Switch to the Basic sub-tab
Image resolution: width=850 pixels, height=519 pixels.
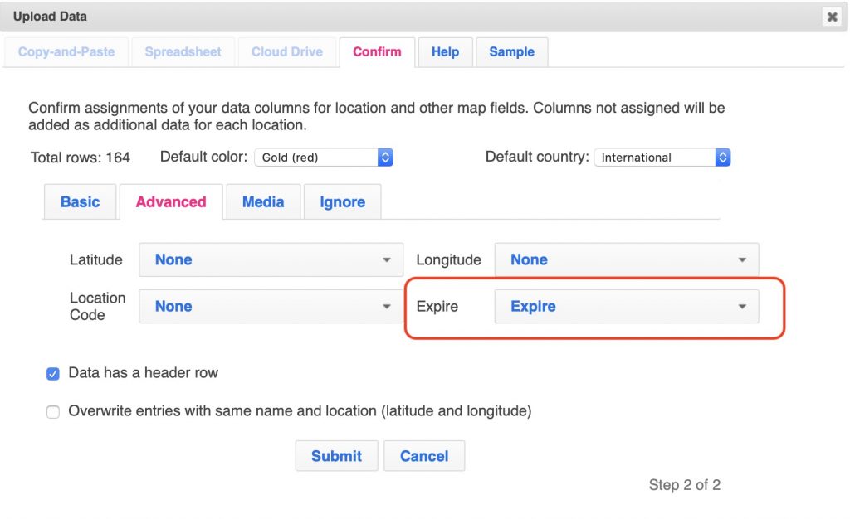pyautogui.click(x=81, y=201)
